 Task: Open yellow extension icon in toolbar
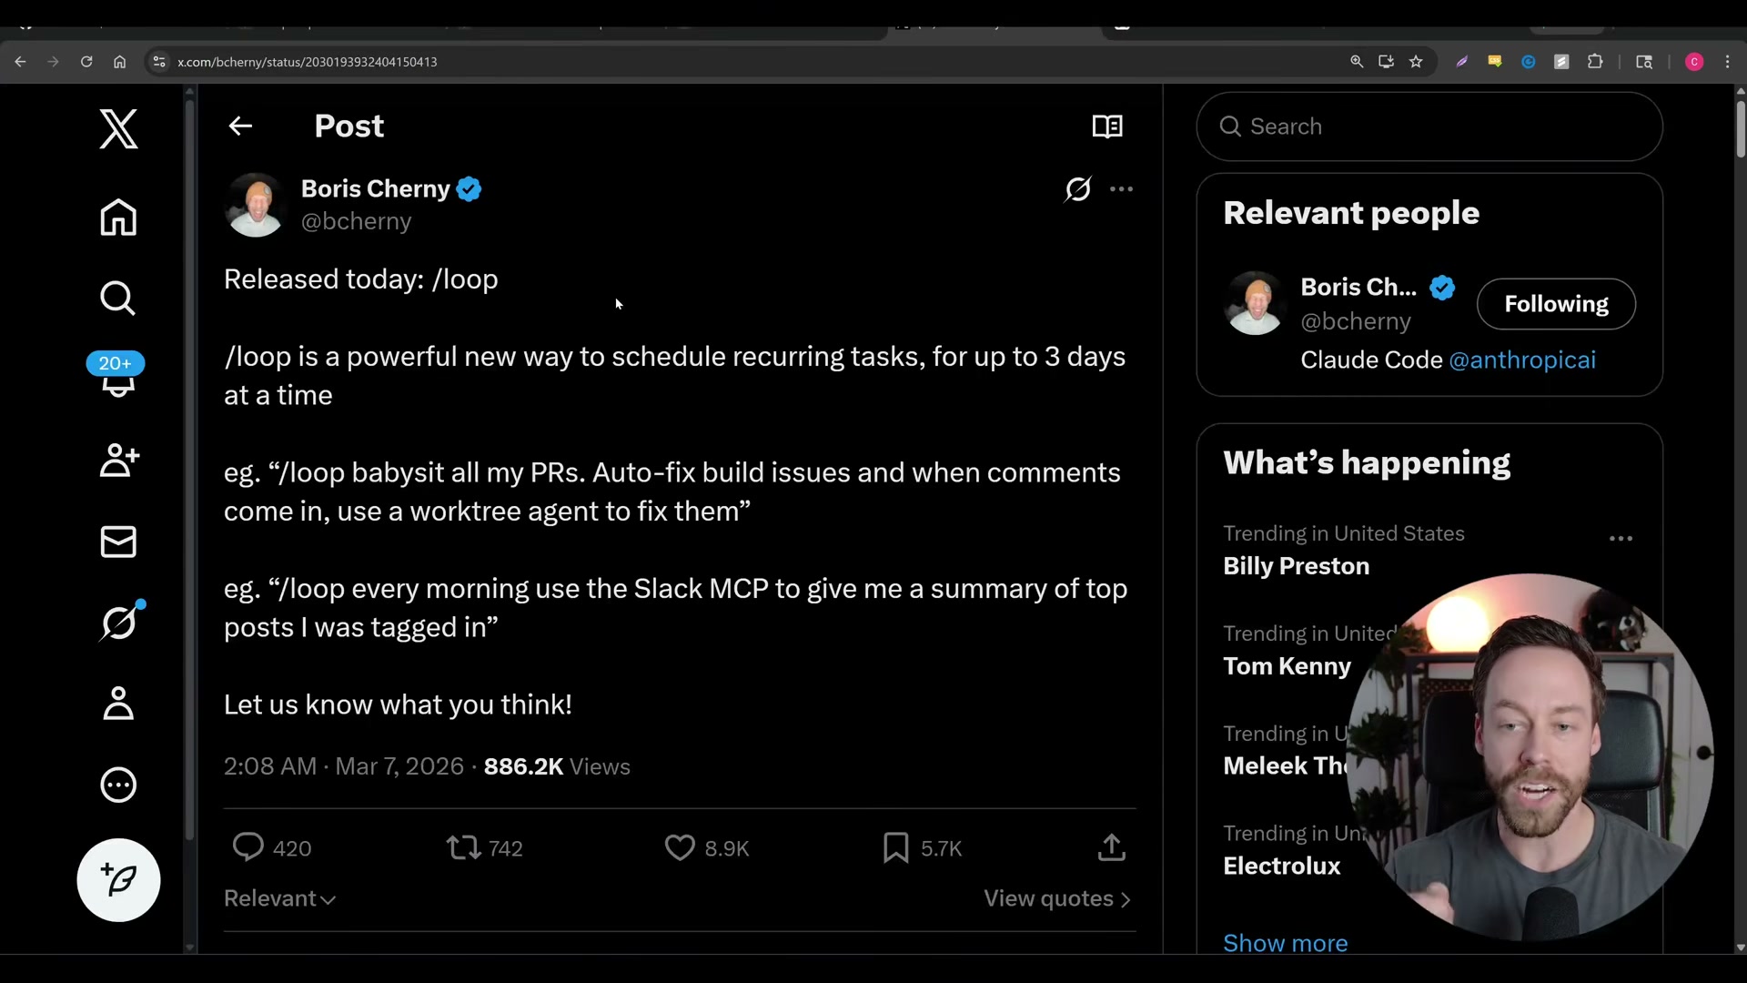1495,62
